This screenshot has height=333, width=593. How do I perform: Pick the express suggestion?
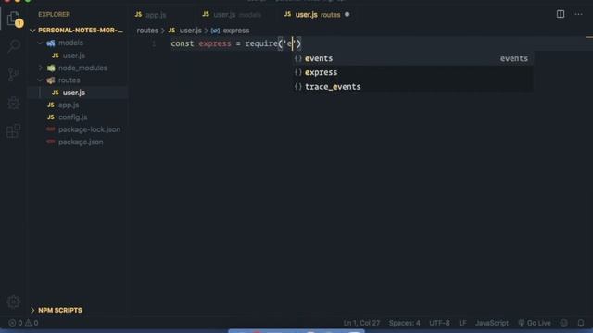click(412, 72)
